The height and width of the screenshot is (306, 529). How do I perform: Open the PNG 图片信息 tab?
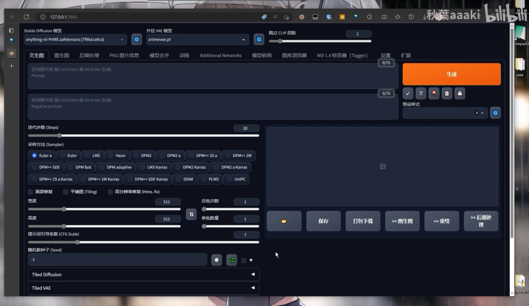[x=124, y=55]
